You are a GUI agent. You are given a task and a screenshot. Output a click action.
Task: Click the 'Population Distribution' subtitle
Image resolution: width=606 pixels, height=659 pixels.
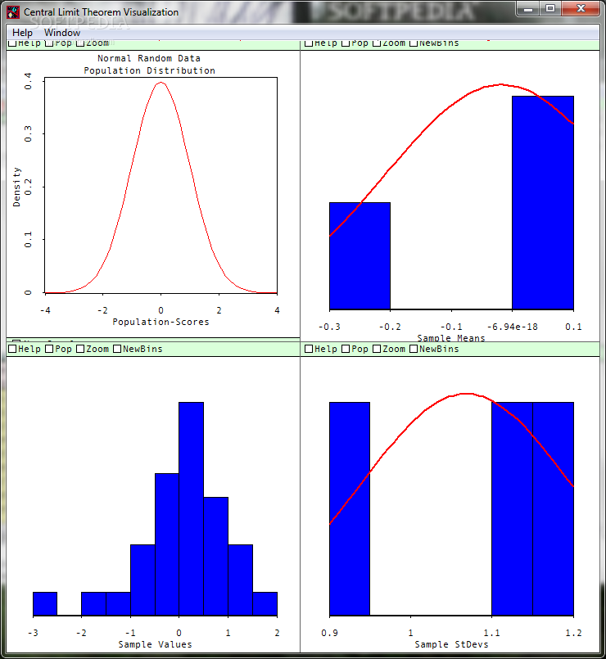pos(149,70)
